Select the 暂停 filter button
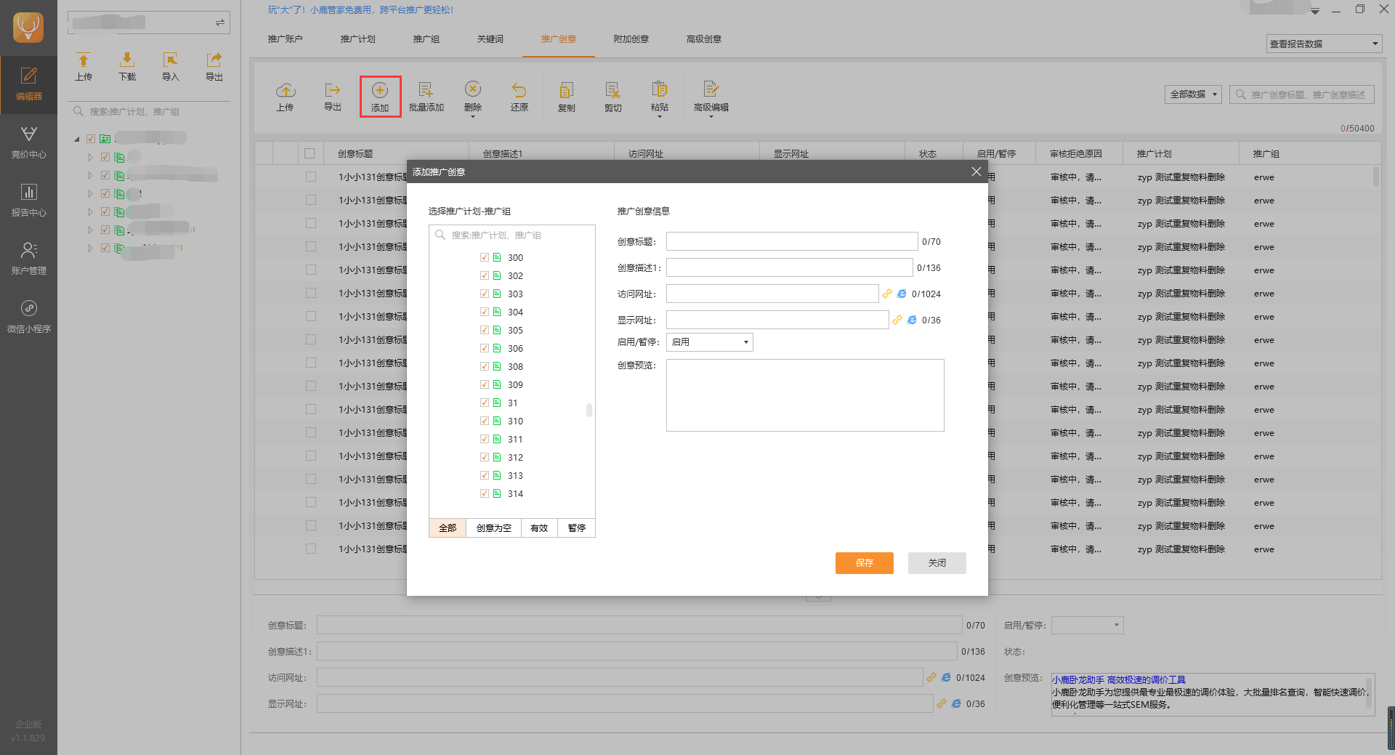The height and width of the screenshot is (755, 1395). tap(577, 528)
